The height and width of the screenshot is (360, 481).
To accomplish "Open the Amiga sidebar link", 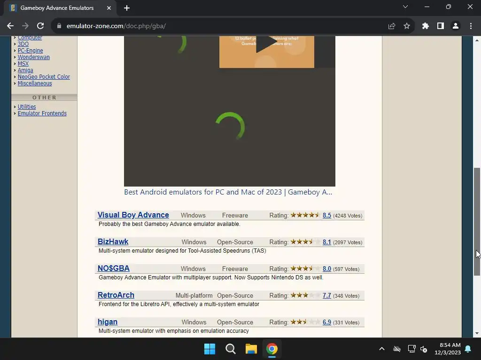I will [x=25, y=70].
